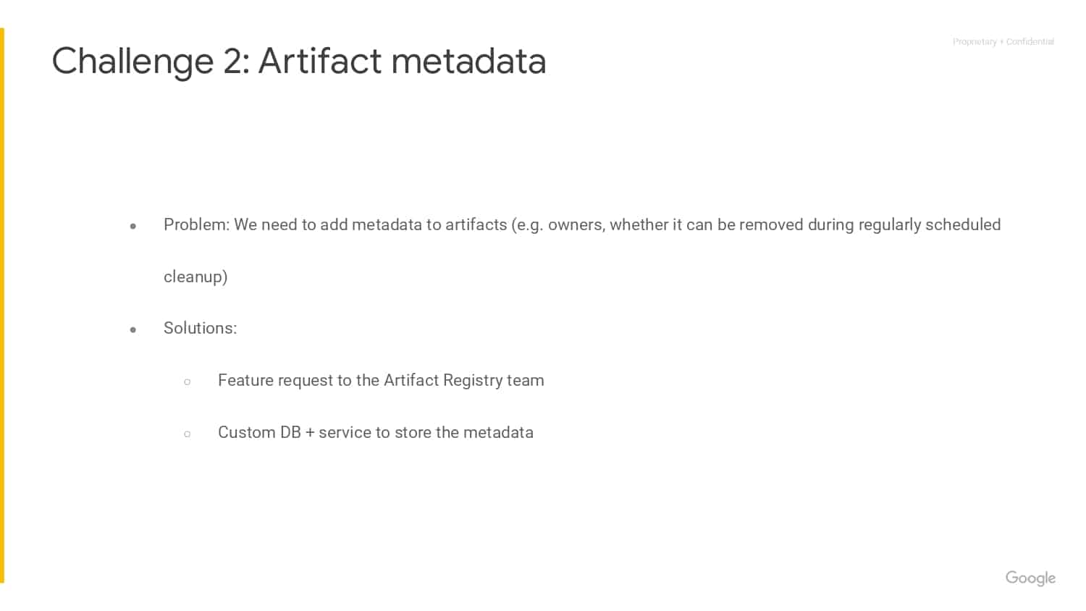Click the "Proprietary + Confidential" header label
This screenshot has width=1086, height=611.
coord(1003,42)
